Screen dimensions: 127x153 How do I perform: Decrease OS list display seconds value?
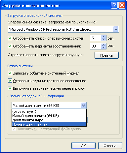103,39
